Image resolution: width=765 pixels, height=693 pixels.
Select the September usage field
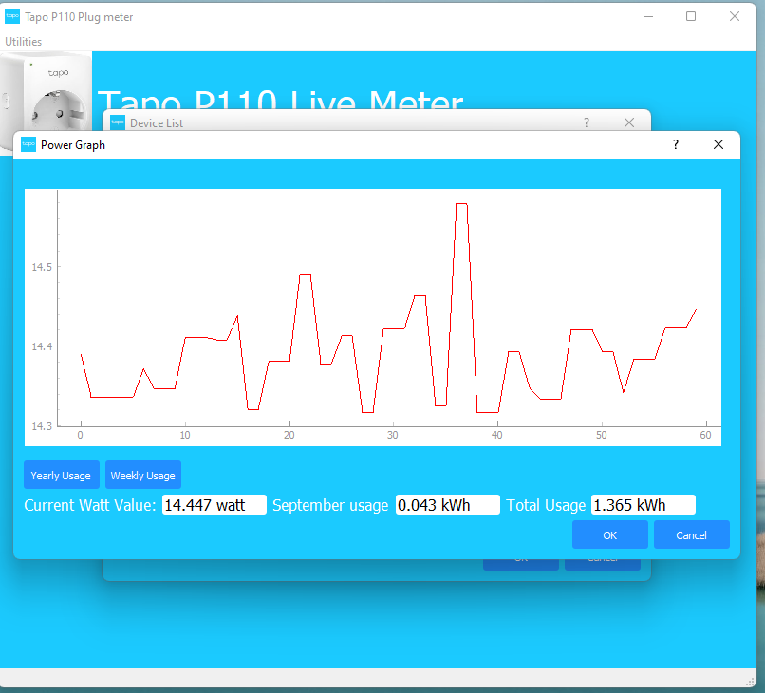tap(447, 505)
